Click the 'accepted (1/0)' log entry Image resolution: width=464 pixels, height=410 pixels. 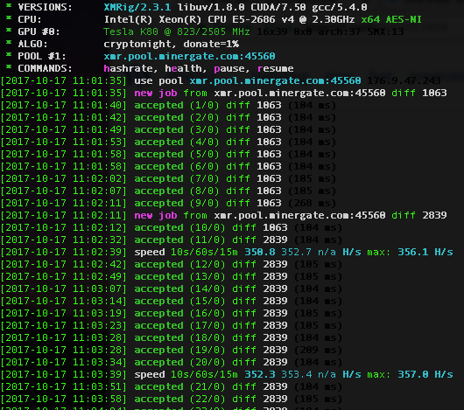point(168,105)
